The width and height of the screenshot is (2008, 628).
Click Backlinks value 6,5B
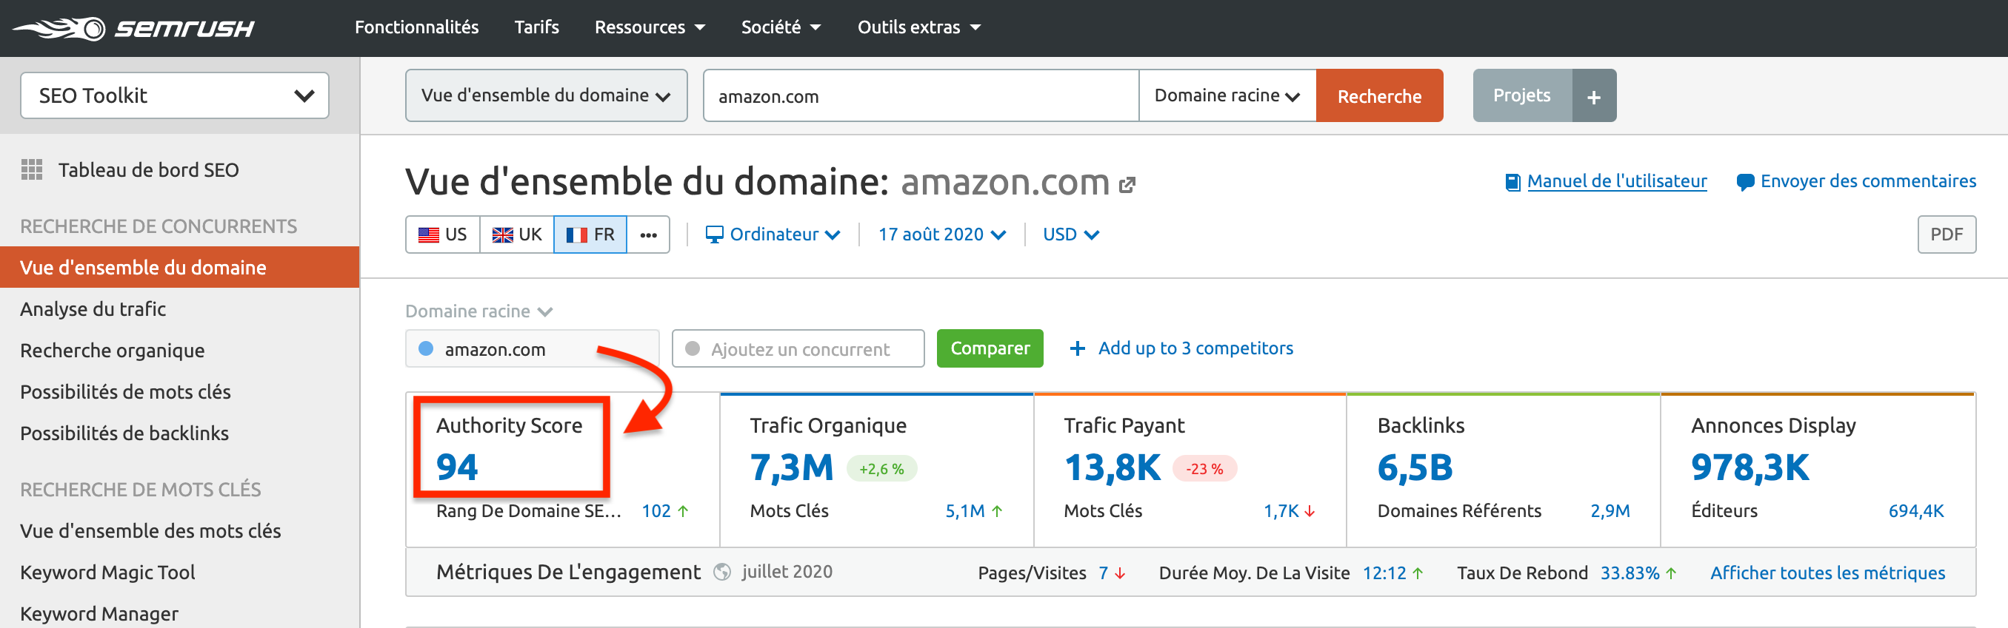pos(1415,467)
